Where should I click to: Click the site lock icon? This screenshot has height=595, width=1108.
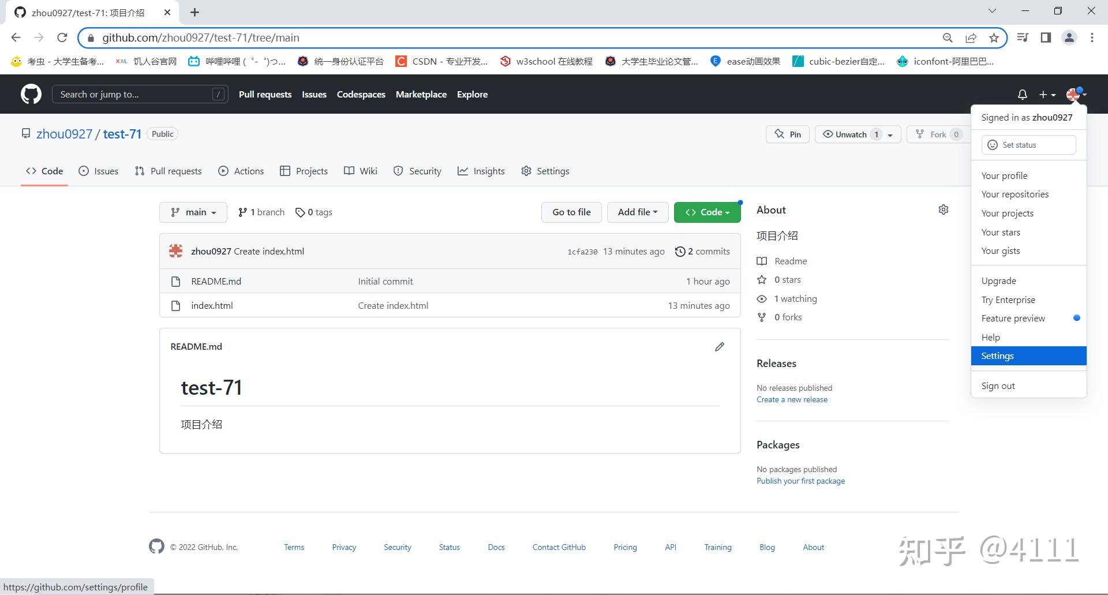pos(91,38)
